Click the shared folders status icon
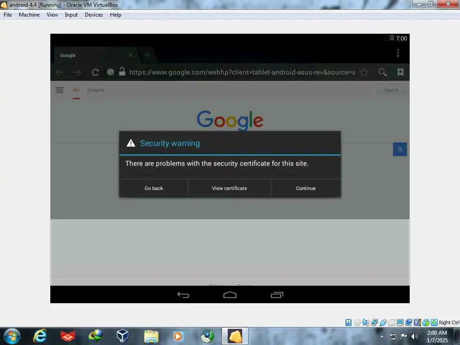This screenshot has width=460, height=345. 391,323
